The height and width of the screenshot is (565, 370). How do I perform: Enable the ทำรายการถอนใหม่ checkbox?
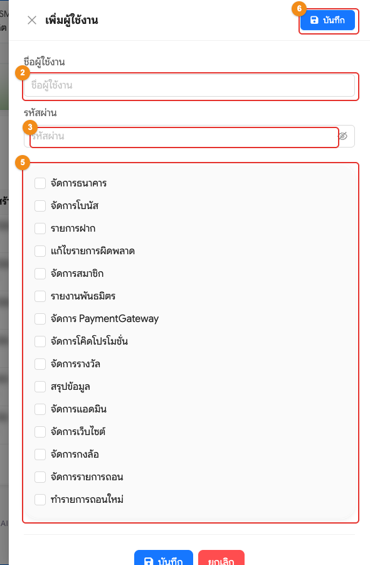point(40,500)
